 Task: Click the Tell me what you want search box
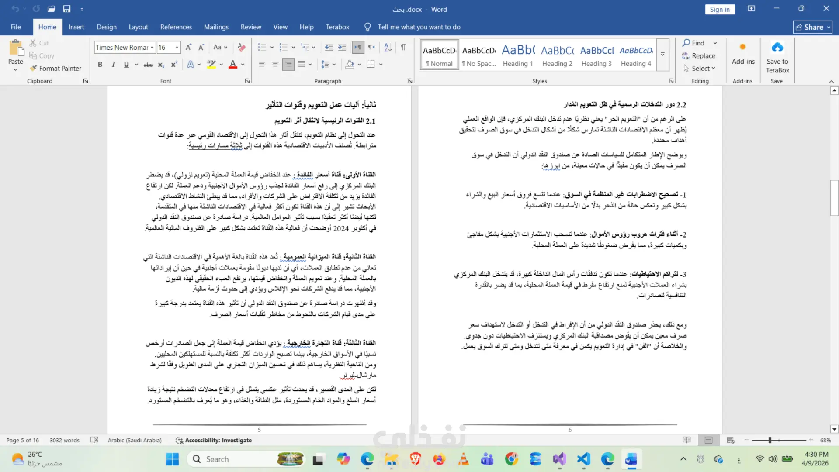pyautogui.click(x=419, y=27)
